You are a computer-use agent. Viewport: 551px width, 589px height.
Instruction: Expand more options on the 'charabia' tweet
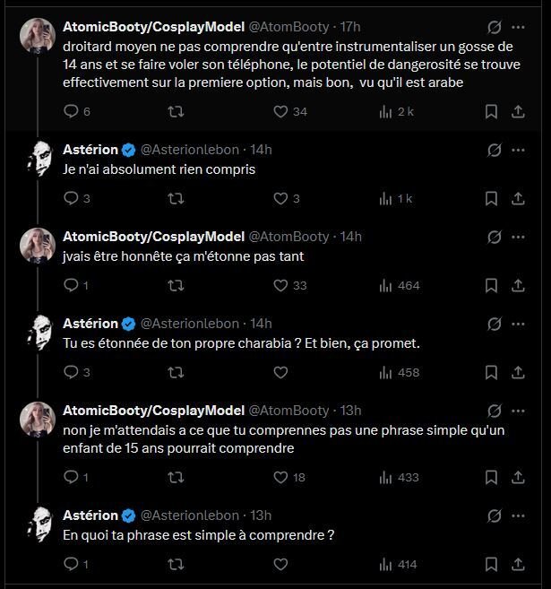(x=519, y=324)
